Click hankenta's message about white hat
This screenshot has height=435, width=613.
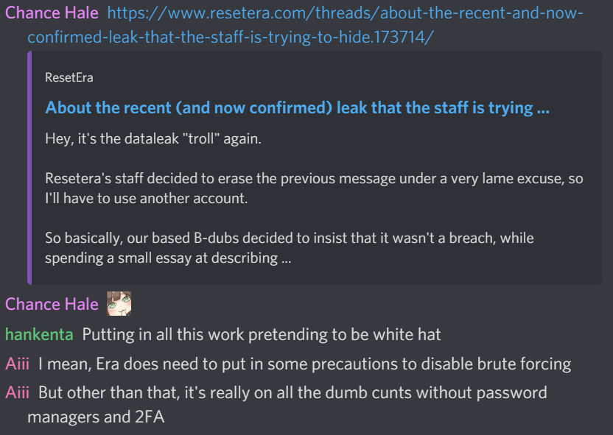point(262,335)
